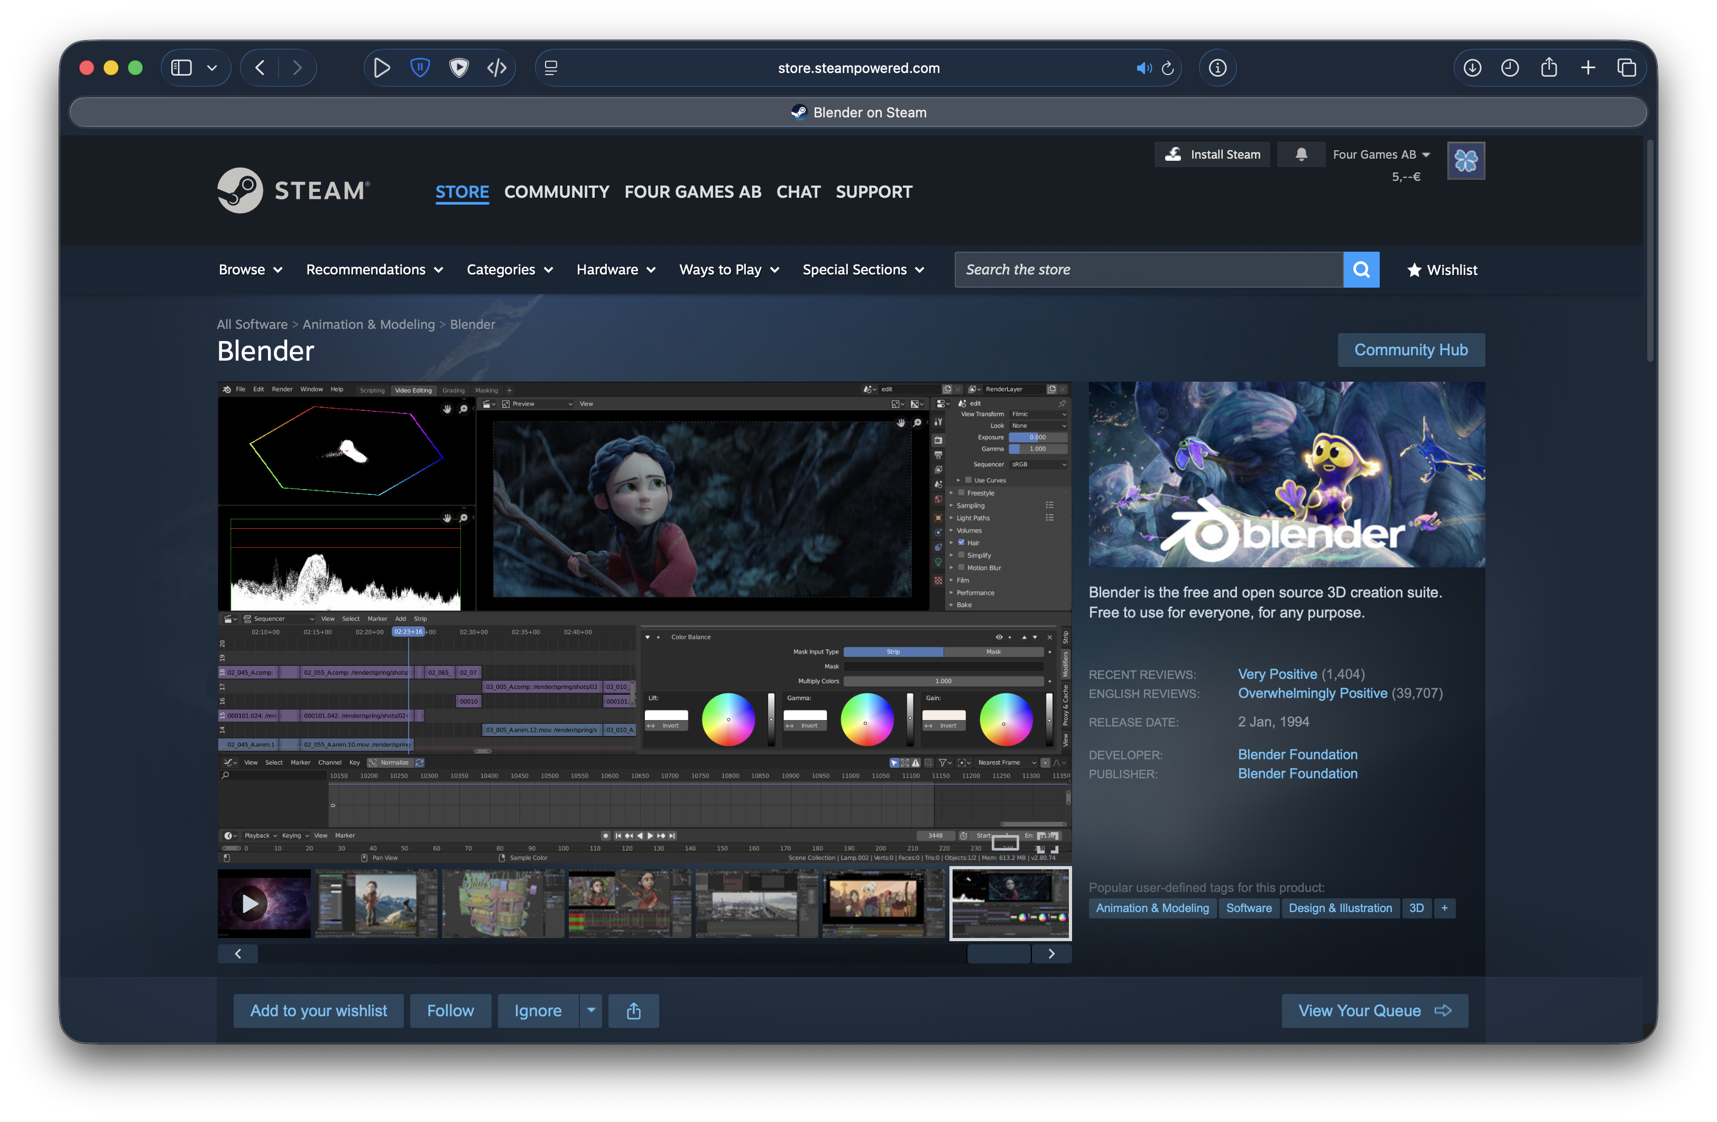Go to the COMMUNITY tab
Image resolution: width=1717 pixels, height=1122 pixels.
557,192
